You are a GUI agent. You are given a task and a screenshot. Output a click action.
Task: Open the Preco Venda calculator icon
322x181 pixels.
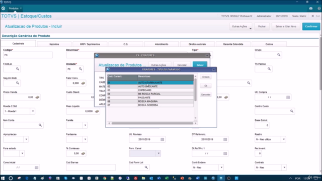click(37, 97)
